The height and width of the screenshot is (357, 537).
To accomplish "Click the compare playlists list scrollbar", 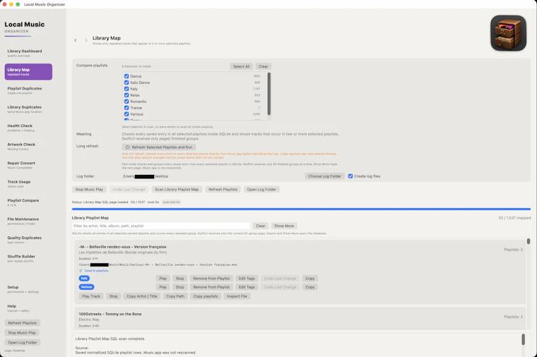I will click(268, 94).
